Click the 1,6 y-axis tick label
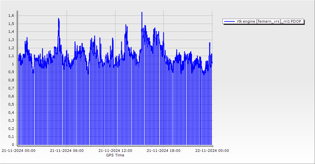Screen dimensions: 315x164 [x=11, y=16]
